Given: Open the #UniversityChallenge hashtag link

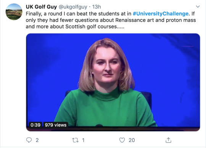Looking at the screenshot, I should pos(161,13).
